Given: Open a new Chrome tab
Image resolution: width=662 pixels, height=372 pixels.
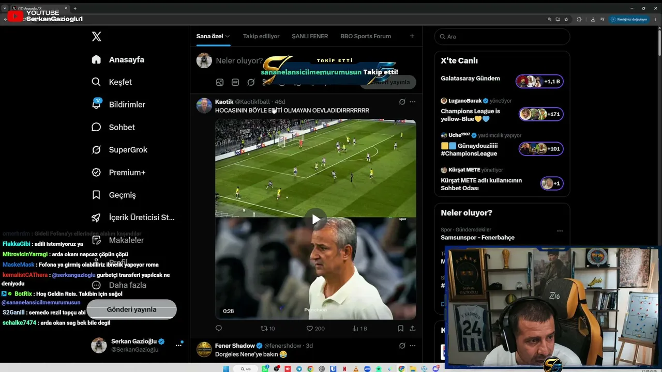Looking at the screenshot, I should tap(75, 8).
